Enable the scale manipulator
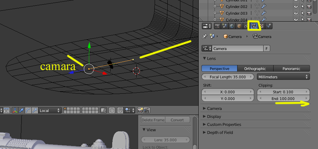Viewport: 318px width, 149px height. pos(35,111)
